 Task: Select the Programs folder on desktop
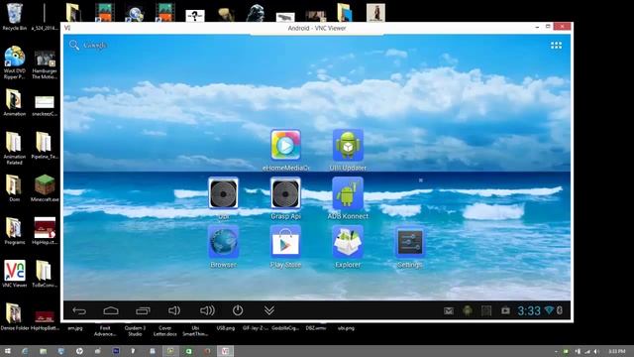(15, 231)
